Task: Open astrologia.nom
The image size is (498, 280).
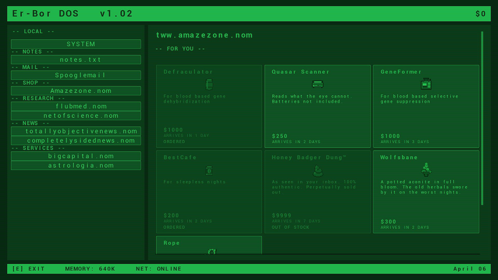Action: pyautogui.click(x=76, y=165)
